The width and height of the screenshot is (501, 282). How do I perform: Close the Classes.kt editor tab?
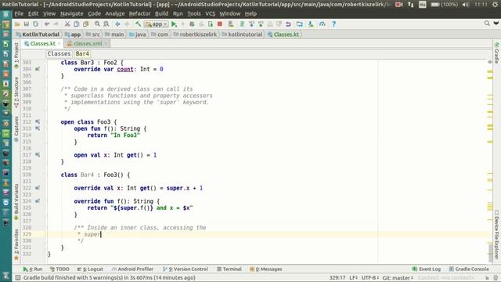coord(59,44)
